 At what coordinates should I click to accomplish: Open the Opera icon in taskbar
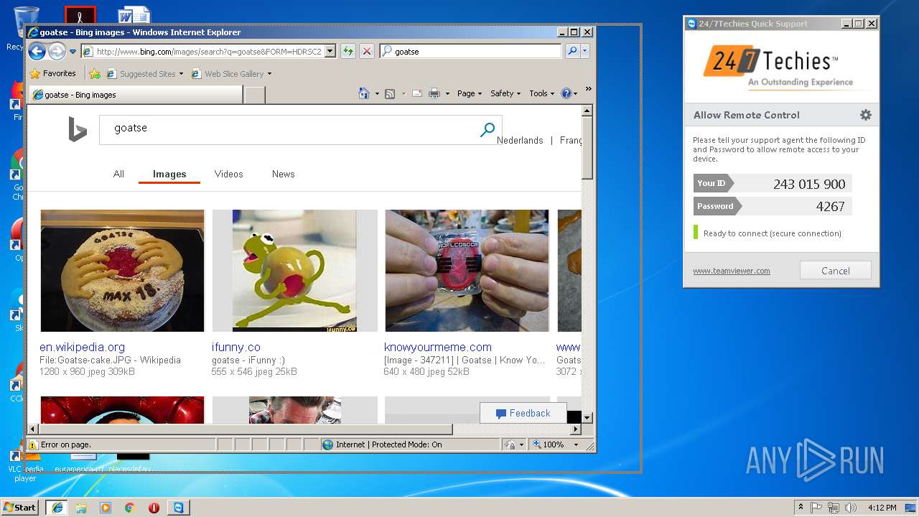[154, 508]
